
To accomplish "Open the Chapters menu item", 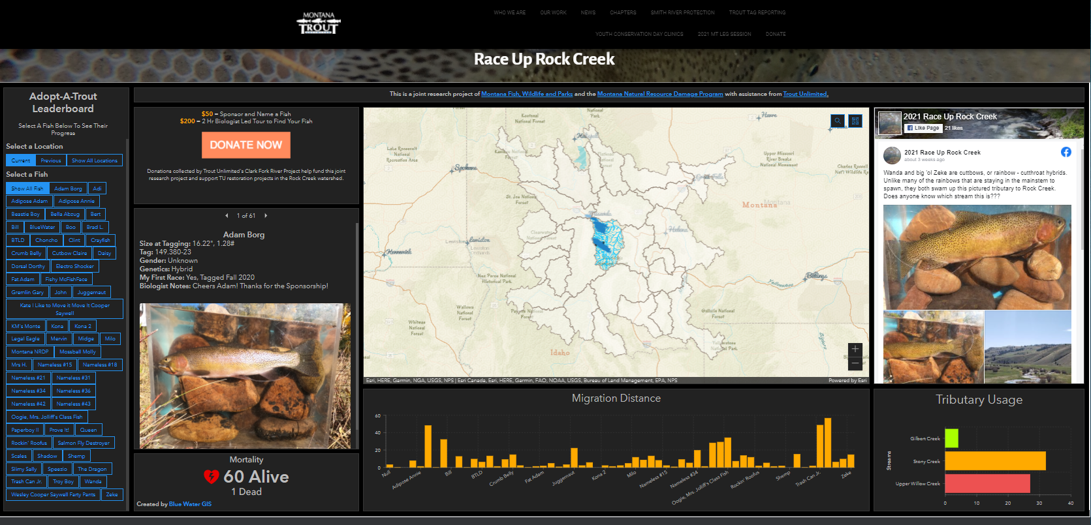I will [x=624, y=12].
